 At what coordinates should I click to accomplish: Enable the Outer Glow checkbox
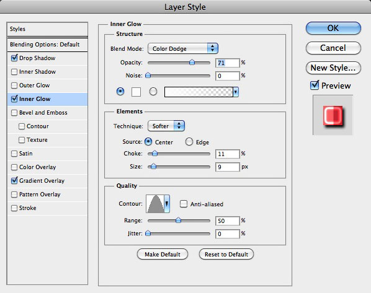[x=14, y=85]
